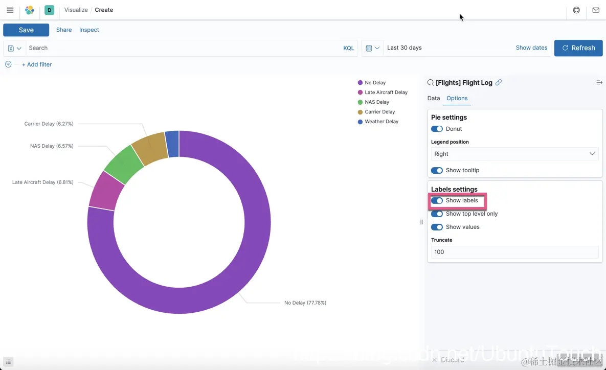
Task: Select the Weather Delay legend dot
Action: pos(360,122)
